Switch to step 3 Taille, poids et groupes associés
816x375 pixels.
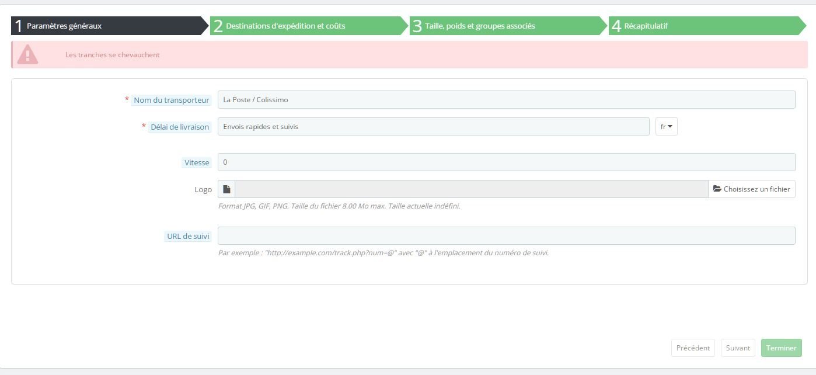pyautogui.click(x=508, y=26)
